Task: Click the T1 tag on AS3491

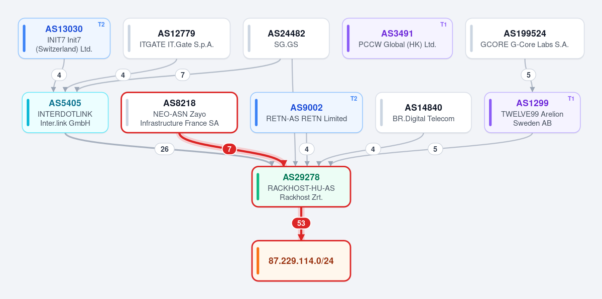Action: (x=443, y=25)
